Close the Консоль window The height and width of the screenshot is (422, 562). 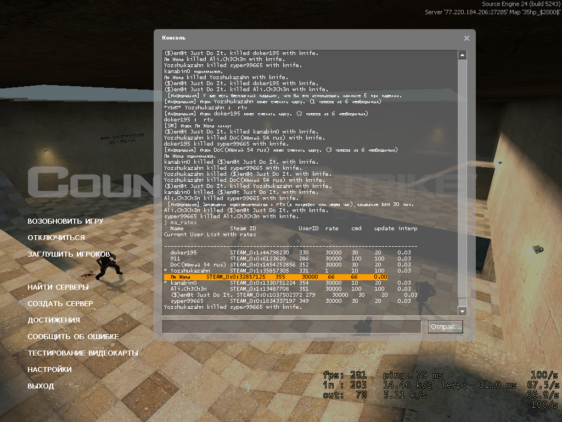tap(467, 38)
